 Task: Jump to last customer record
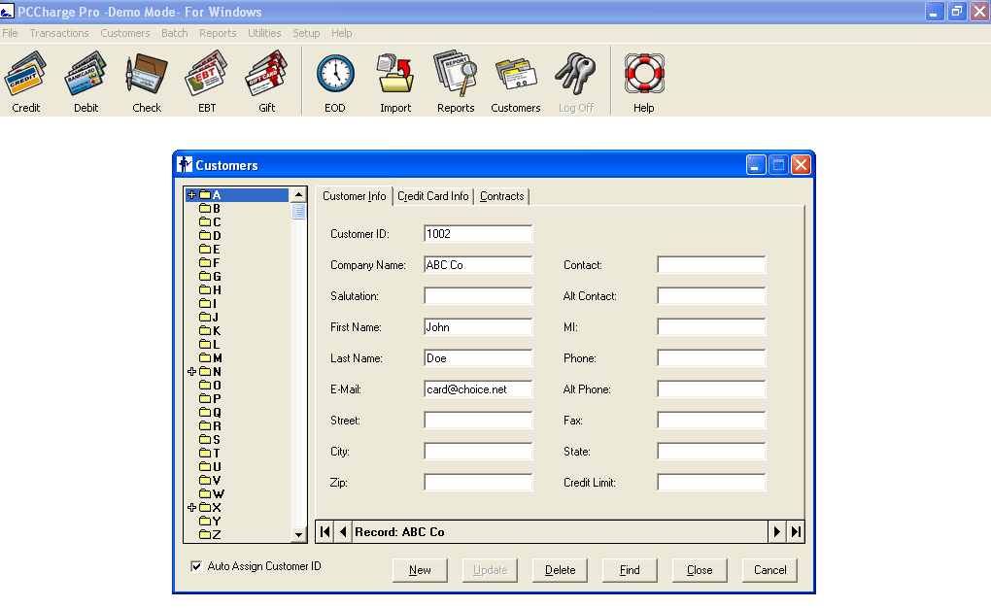[x=796, y=532]
